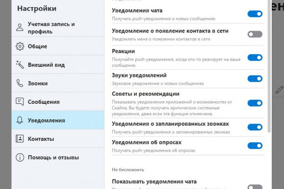Click the contact card icon for Контакты

(19, 139)
